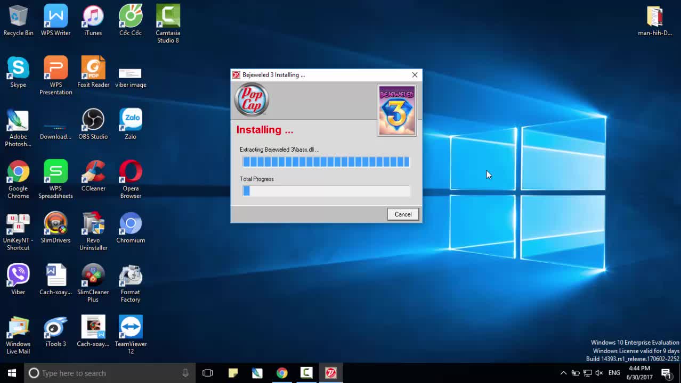Click the muted volume tray icon

pos(599,373)
